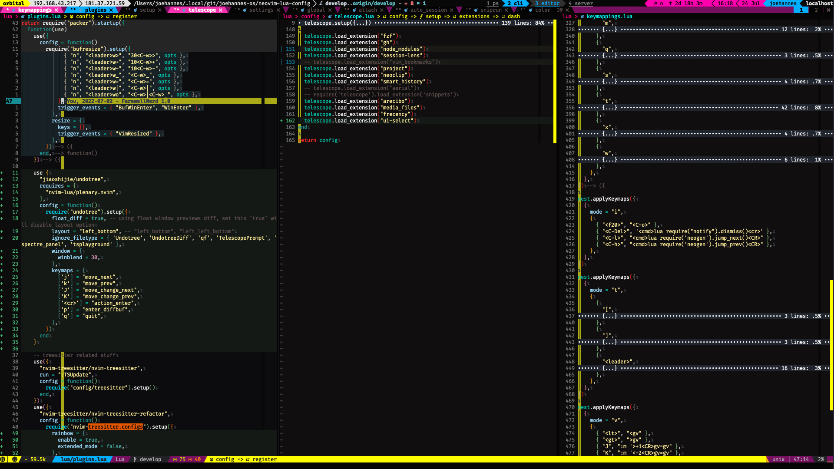
Task: Click the localhost label in the tmux status bar
Action: (x=818, y=3)
